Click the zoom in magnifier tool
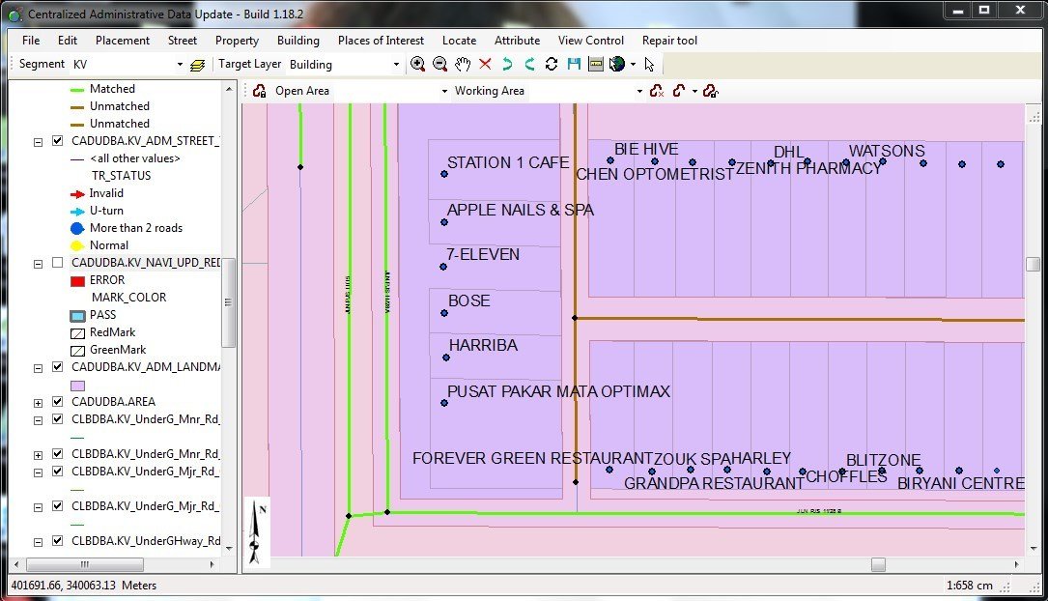 coord(417,64)
